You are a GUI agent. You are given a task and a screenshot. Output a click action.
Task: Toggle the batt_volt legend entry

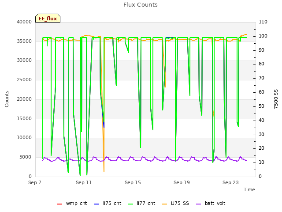(211, 203)
